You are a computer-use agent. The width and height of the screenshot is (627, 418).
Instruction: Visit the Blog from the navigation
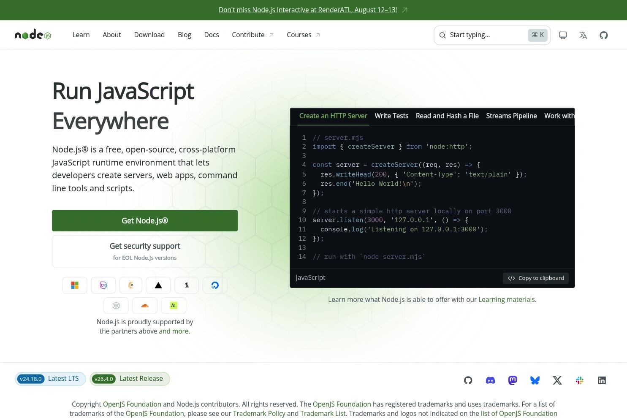pyautogui.click(x=185, y=35)
